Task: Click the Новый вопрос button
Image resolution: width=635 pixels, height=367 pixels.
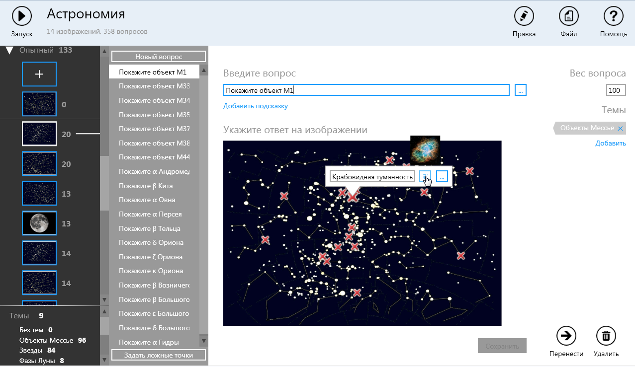Action: (x=159, y=57)
